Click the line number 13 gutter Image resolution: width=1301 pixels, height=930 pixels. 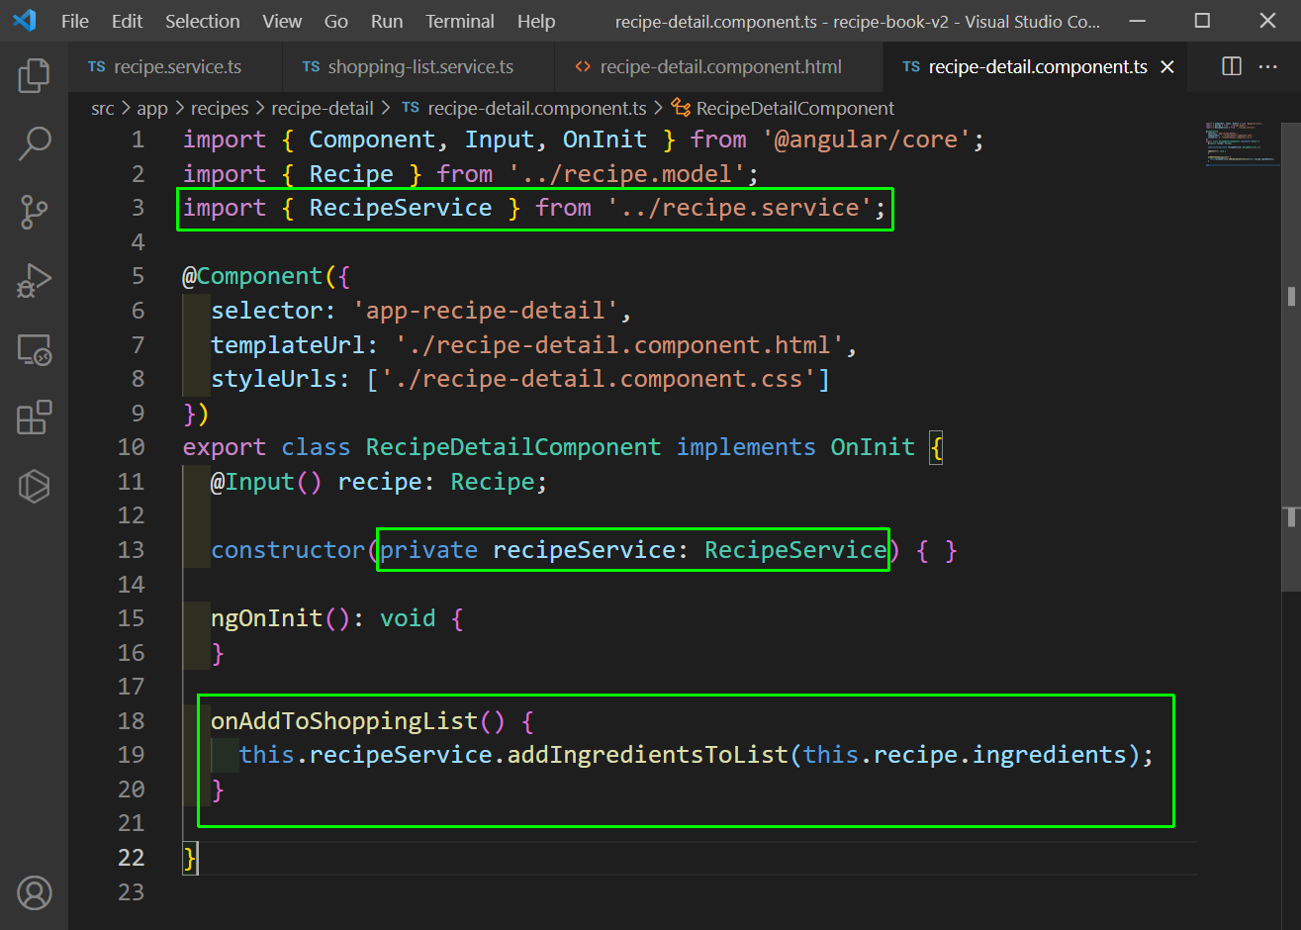(132, 550)
